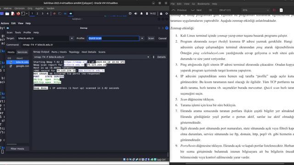Switch to the Host Details tab

click(89, 52)
